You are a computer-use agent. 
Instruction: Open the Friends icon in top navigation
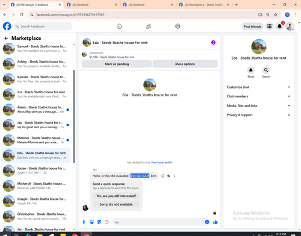149,26
